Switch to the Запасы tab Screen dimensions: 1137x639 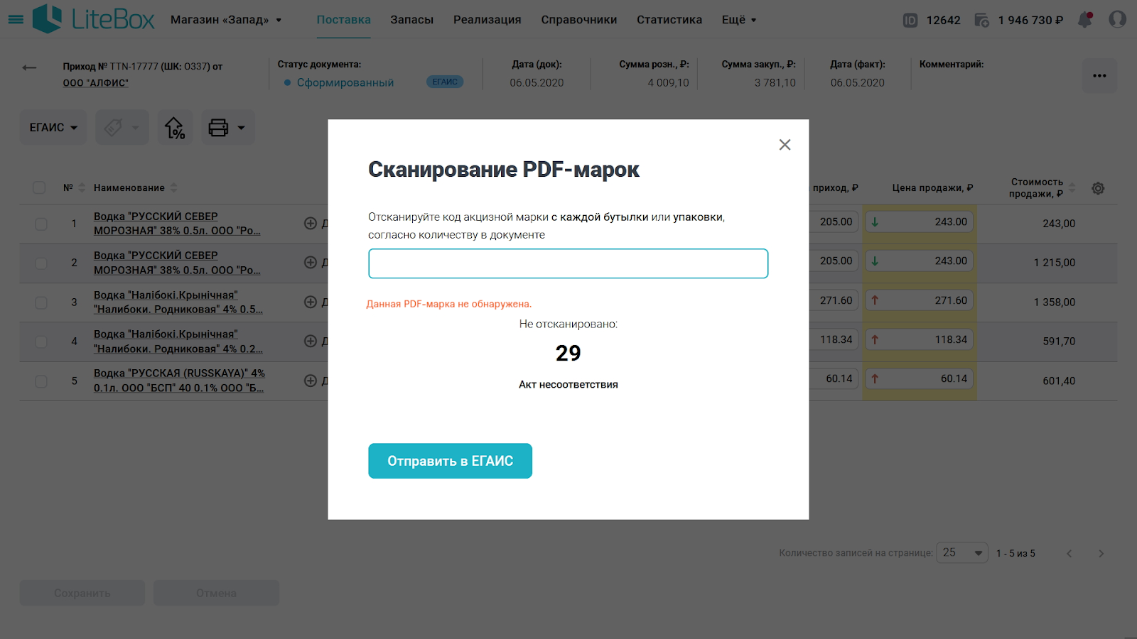point(411,20)
